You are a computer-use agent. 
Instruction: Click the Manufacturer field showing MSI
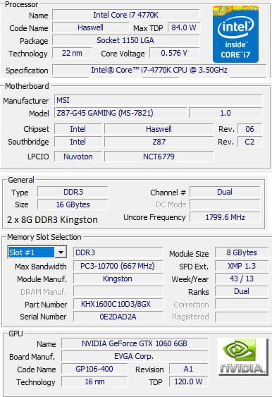click(x=159, y=100)
